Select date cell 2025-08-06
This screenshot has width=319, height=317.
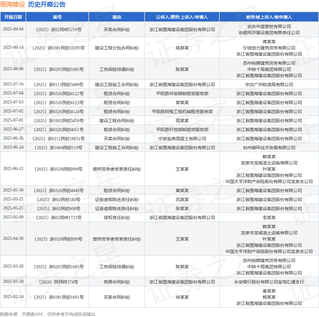click(x=13, y=69)
